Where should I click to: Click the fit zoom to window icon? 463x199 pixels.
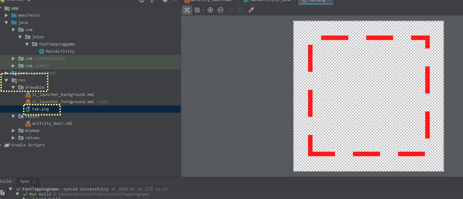pyautogui.click(x=241, y=10)
